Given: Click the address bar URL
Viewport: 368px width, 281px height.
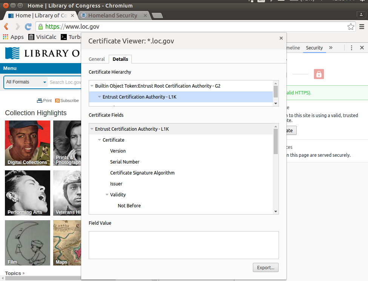Looking at the screenshot, I should (72, 26).
